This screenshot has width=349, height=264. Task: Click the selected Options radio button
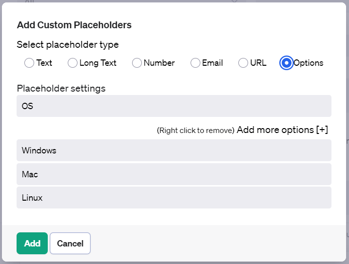pyautogui.click(x=287, y=63)
